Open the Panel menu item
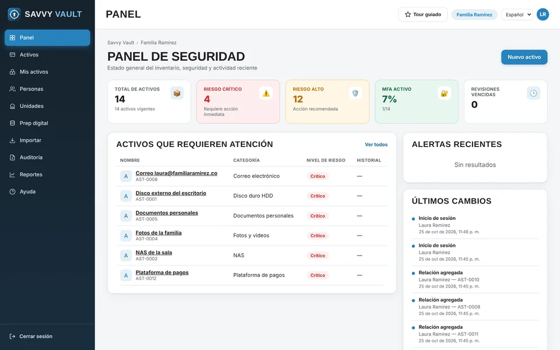 47,37
